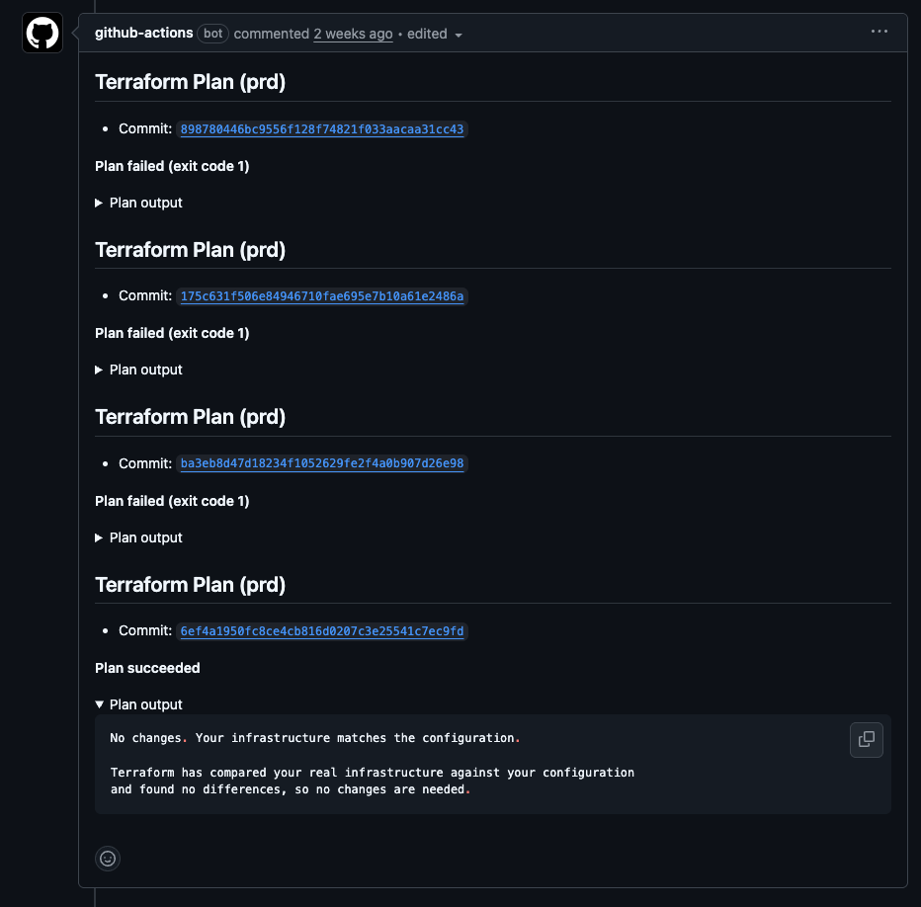921x907 pixels.
Task: Add a reaction with the smiley icon
Action: click(108, 859)
